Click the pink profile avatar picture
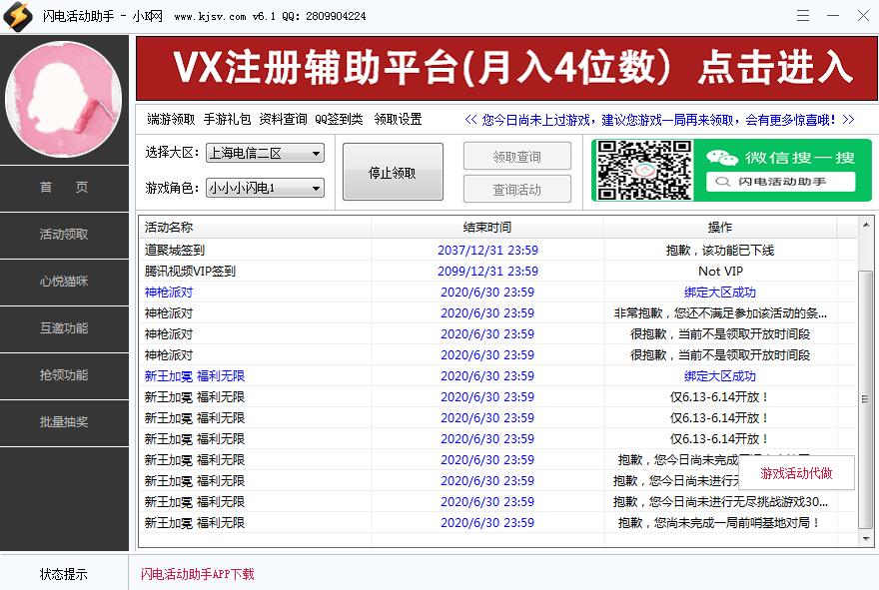The width and height of the screenshot is (879, 590). tap(64, 97)
